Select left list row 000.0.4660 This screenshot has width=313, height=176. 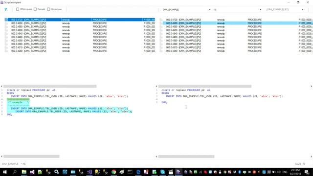click(80, 26)
